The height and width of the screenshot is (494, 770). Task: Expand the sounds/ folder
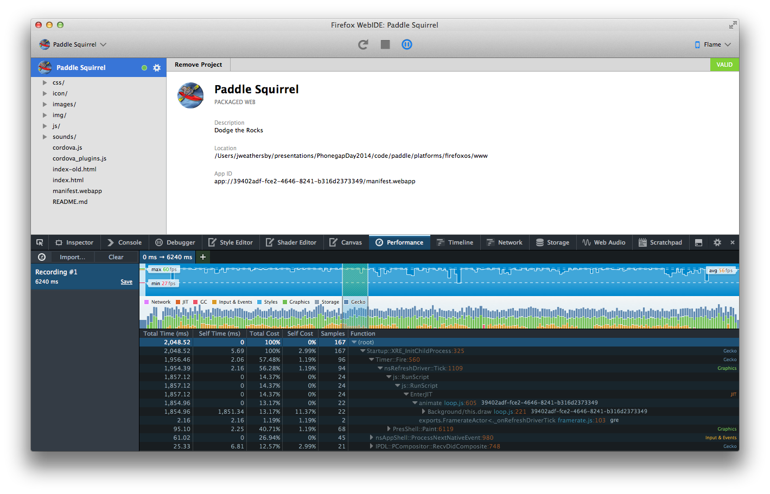pyautogui.click(x=45, y=137)
